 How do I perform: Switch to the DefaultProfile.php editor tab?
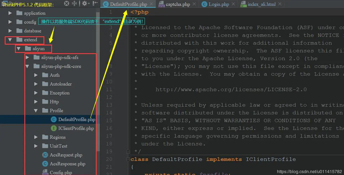click(x=129, y=4)
